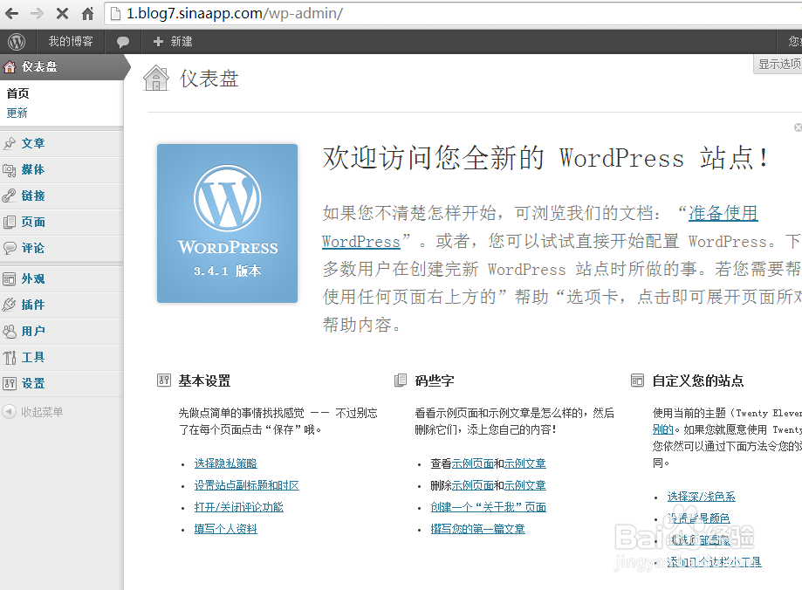This screenshot has width=802, height=590.
Task: Open the 页面 menu label
Action: [x=33, y=222]
